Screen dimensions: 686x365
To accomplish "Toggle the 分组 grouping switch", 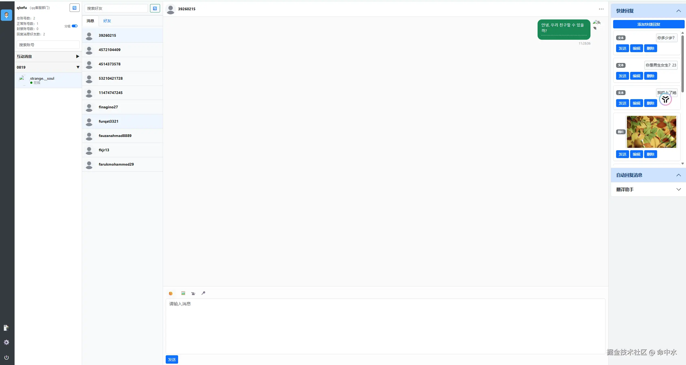I will coord(74,26).
